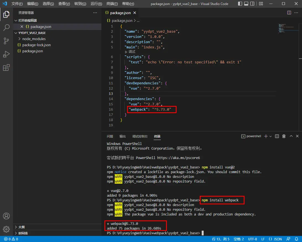Maximize the terminal panel size
302x242 pixels.
click(291, 136)
